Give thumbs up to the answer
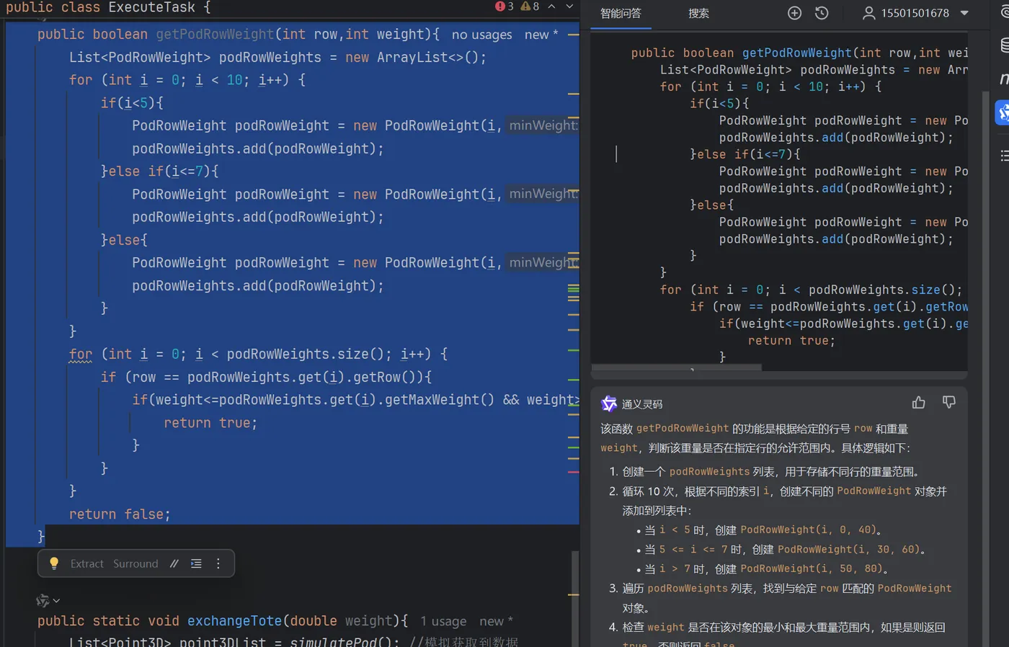Screen dimensions: 1009x647 coord(918,403)
